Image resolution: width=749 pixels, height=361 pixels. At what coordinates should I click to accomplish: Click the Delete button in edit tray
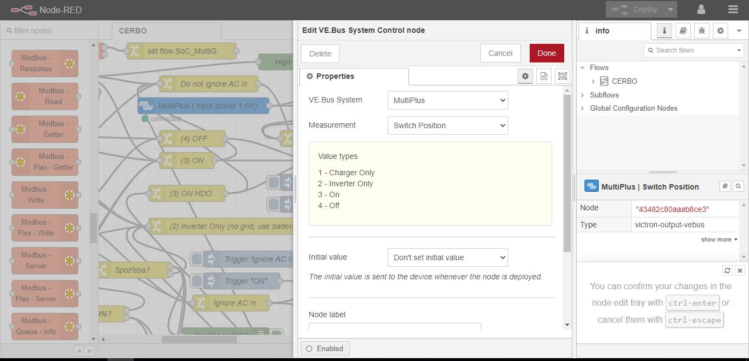(x=320, y=53)
